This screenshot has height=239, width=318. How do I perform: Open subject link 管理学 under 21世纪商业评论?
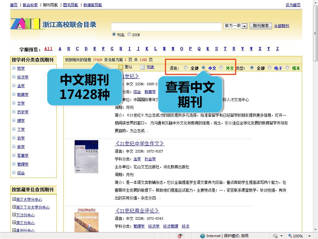coord(139,226)
